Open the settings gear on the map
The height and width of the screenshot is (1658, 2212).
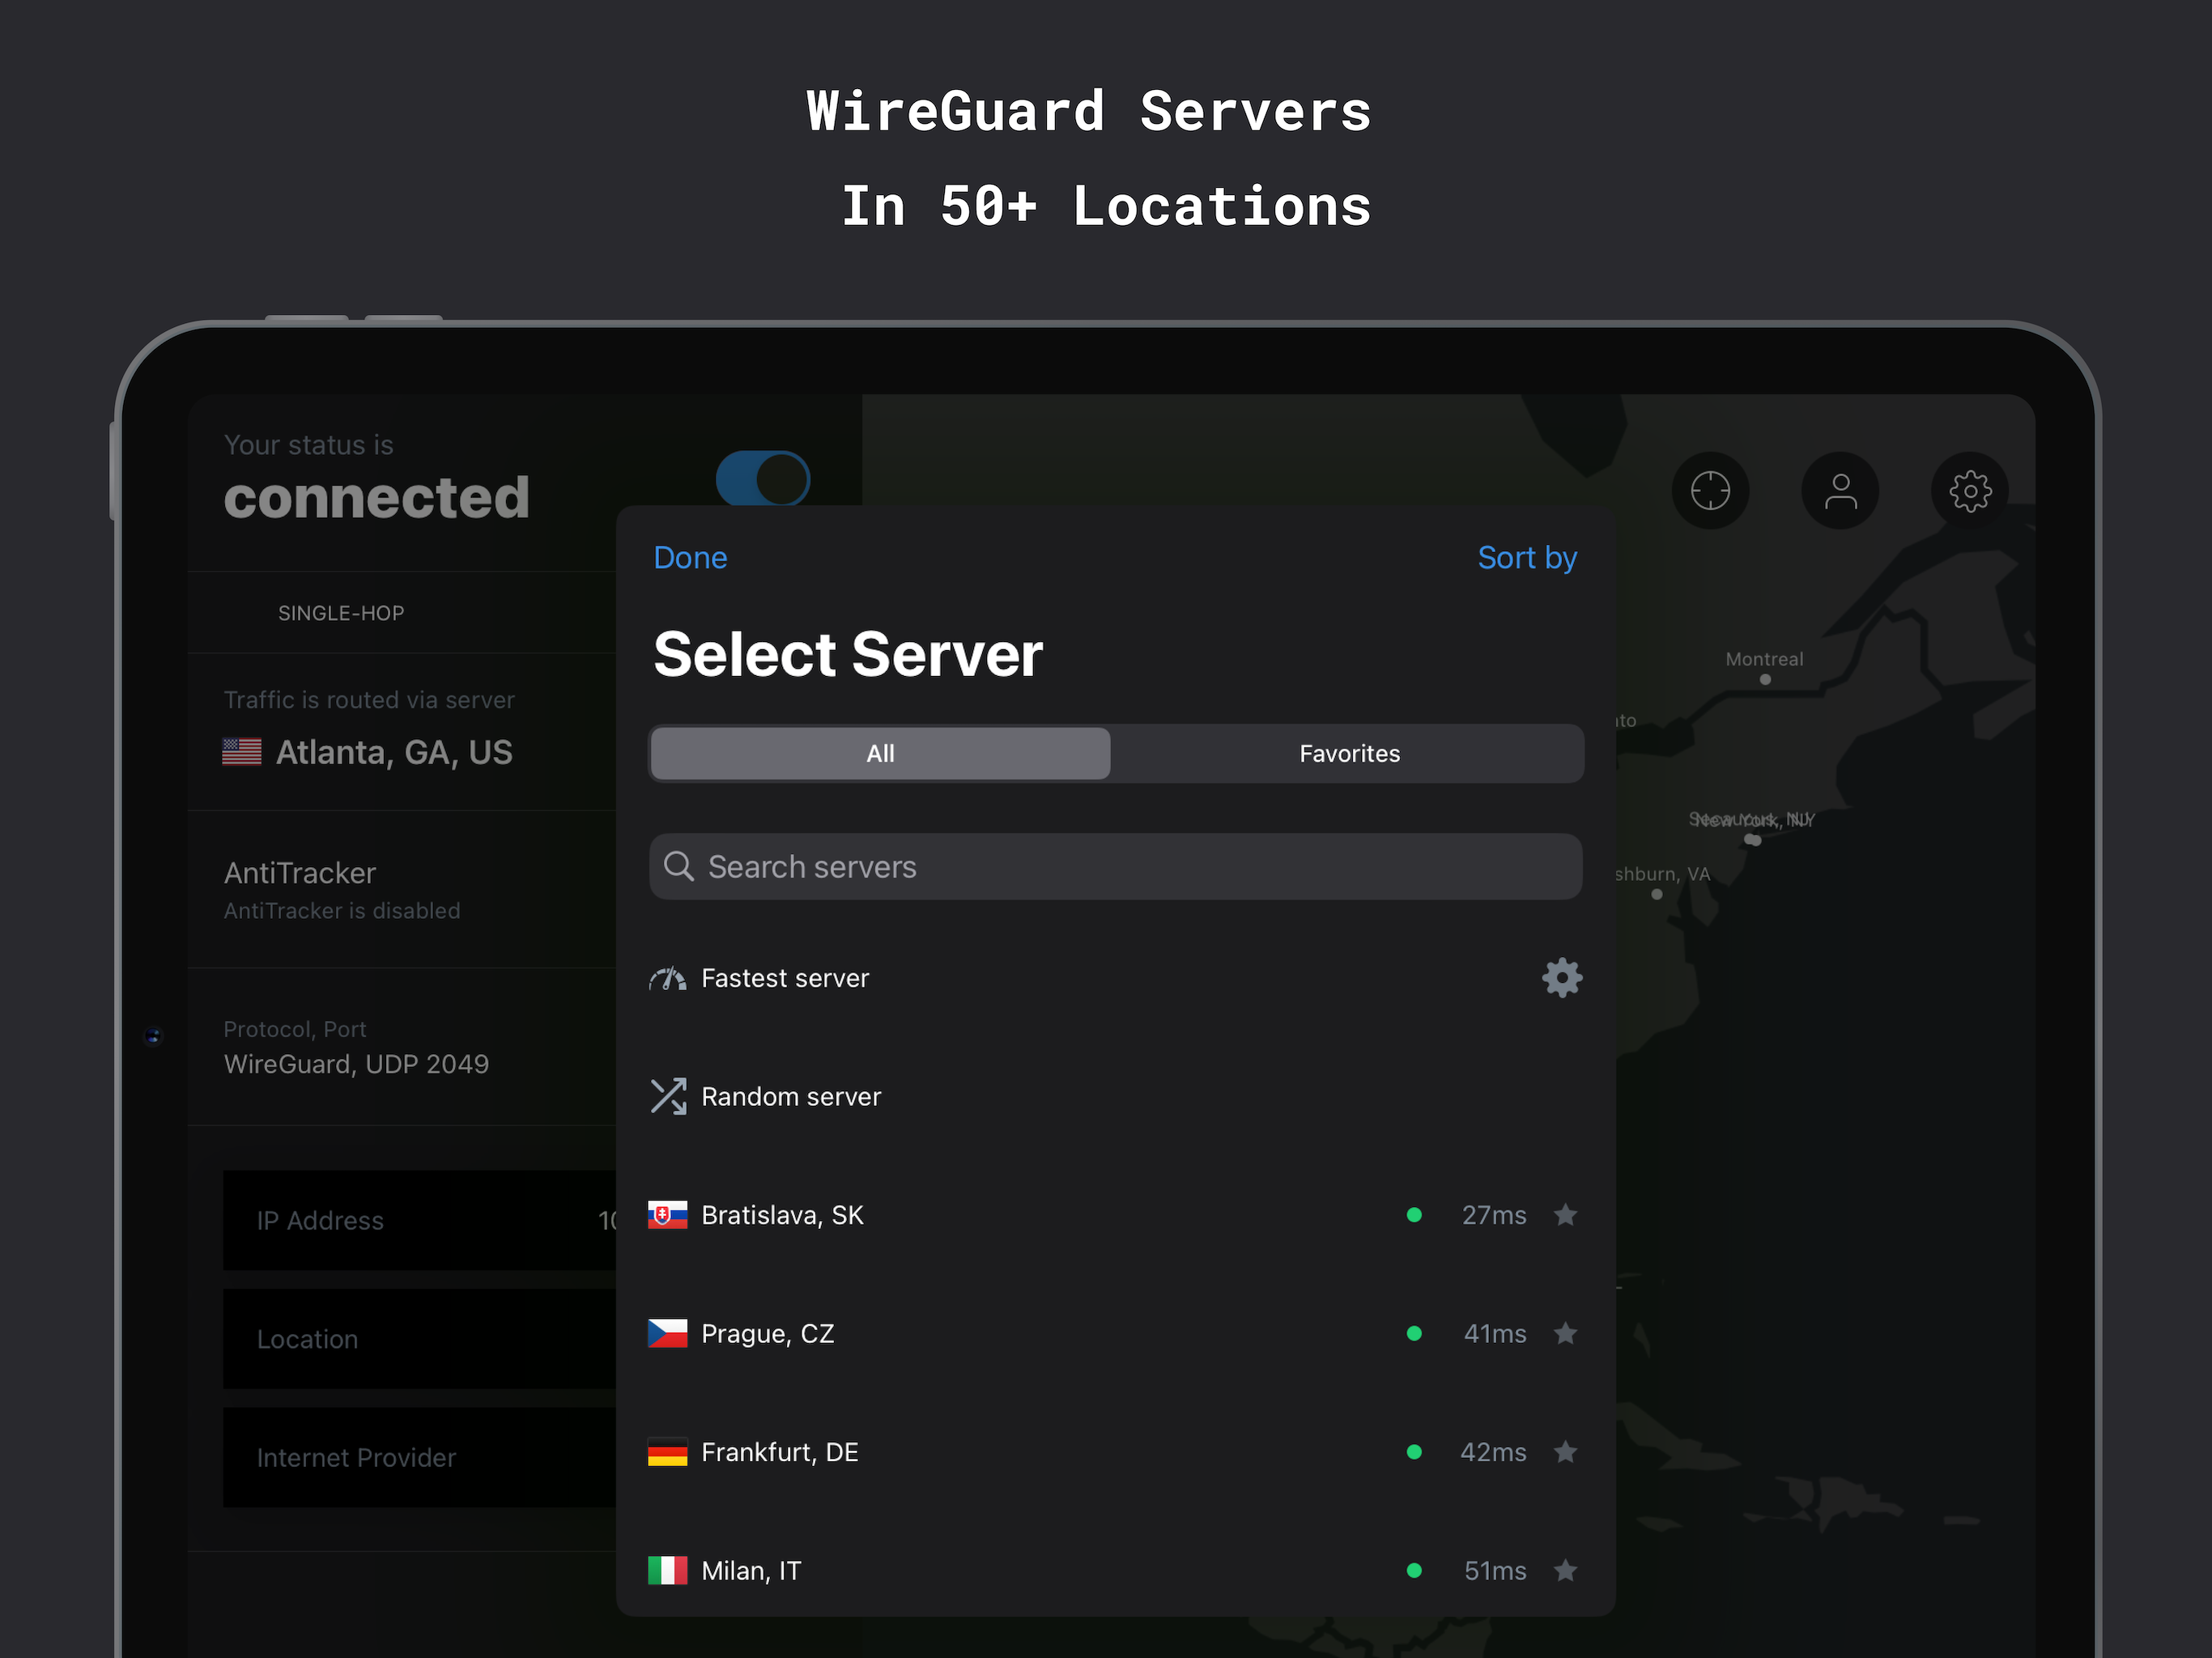coord(1969,491)
